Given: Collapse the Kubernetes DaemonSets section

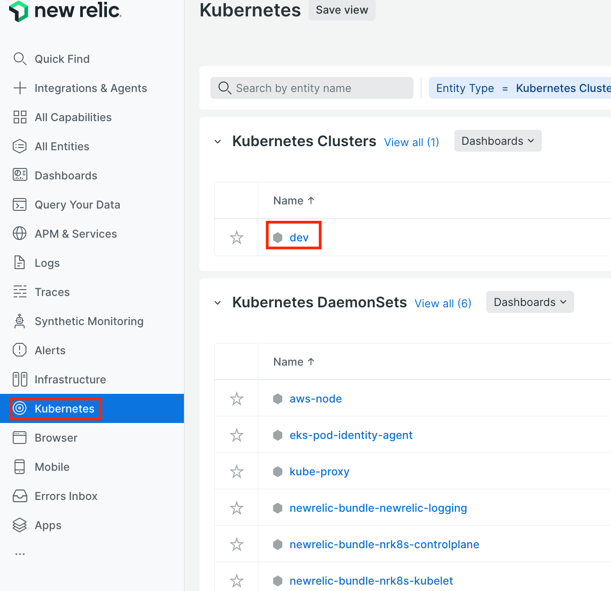Looking at the screenshot, I should click(218, 303).
